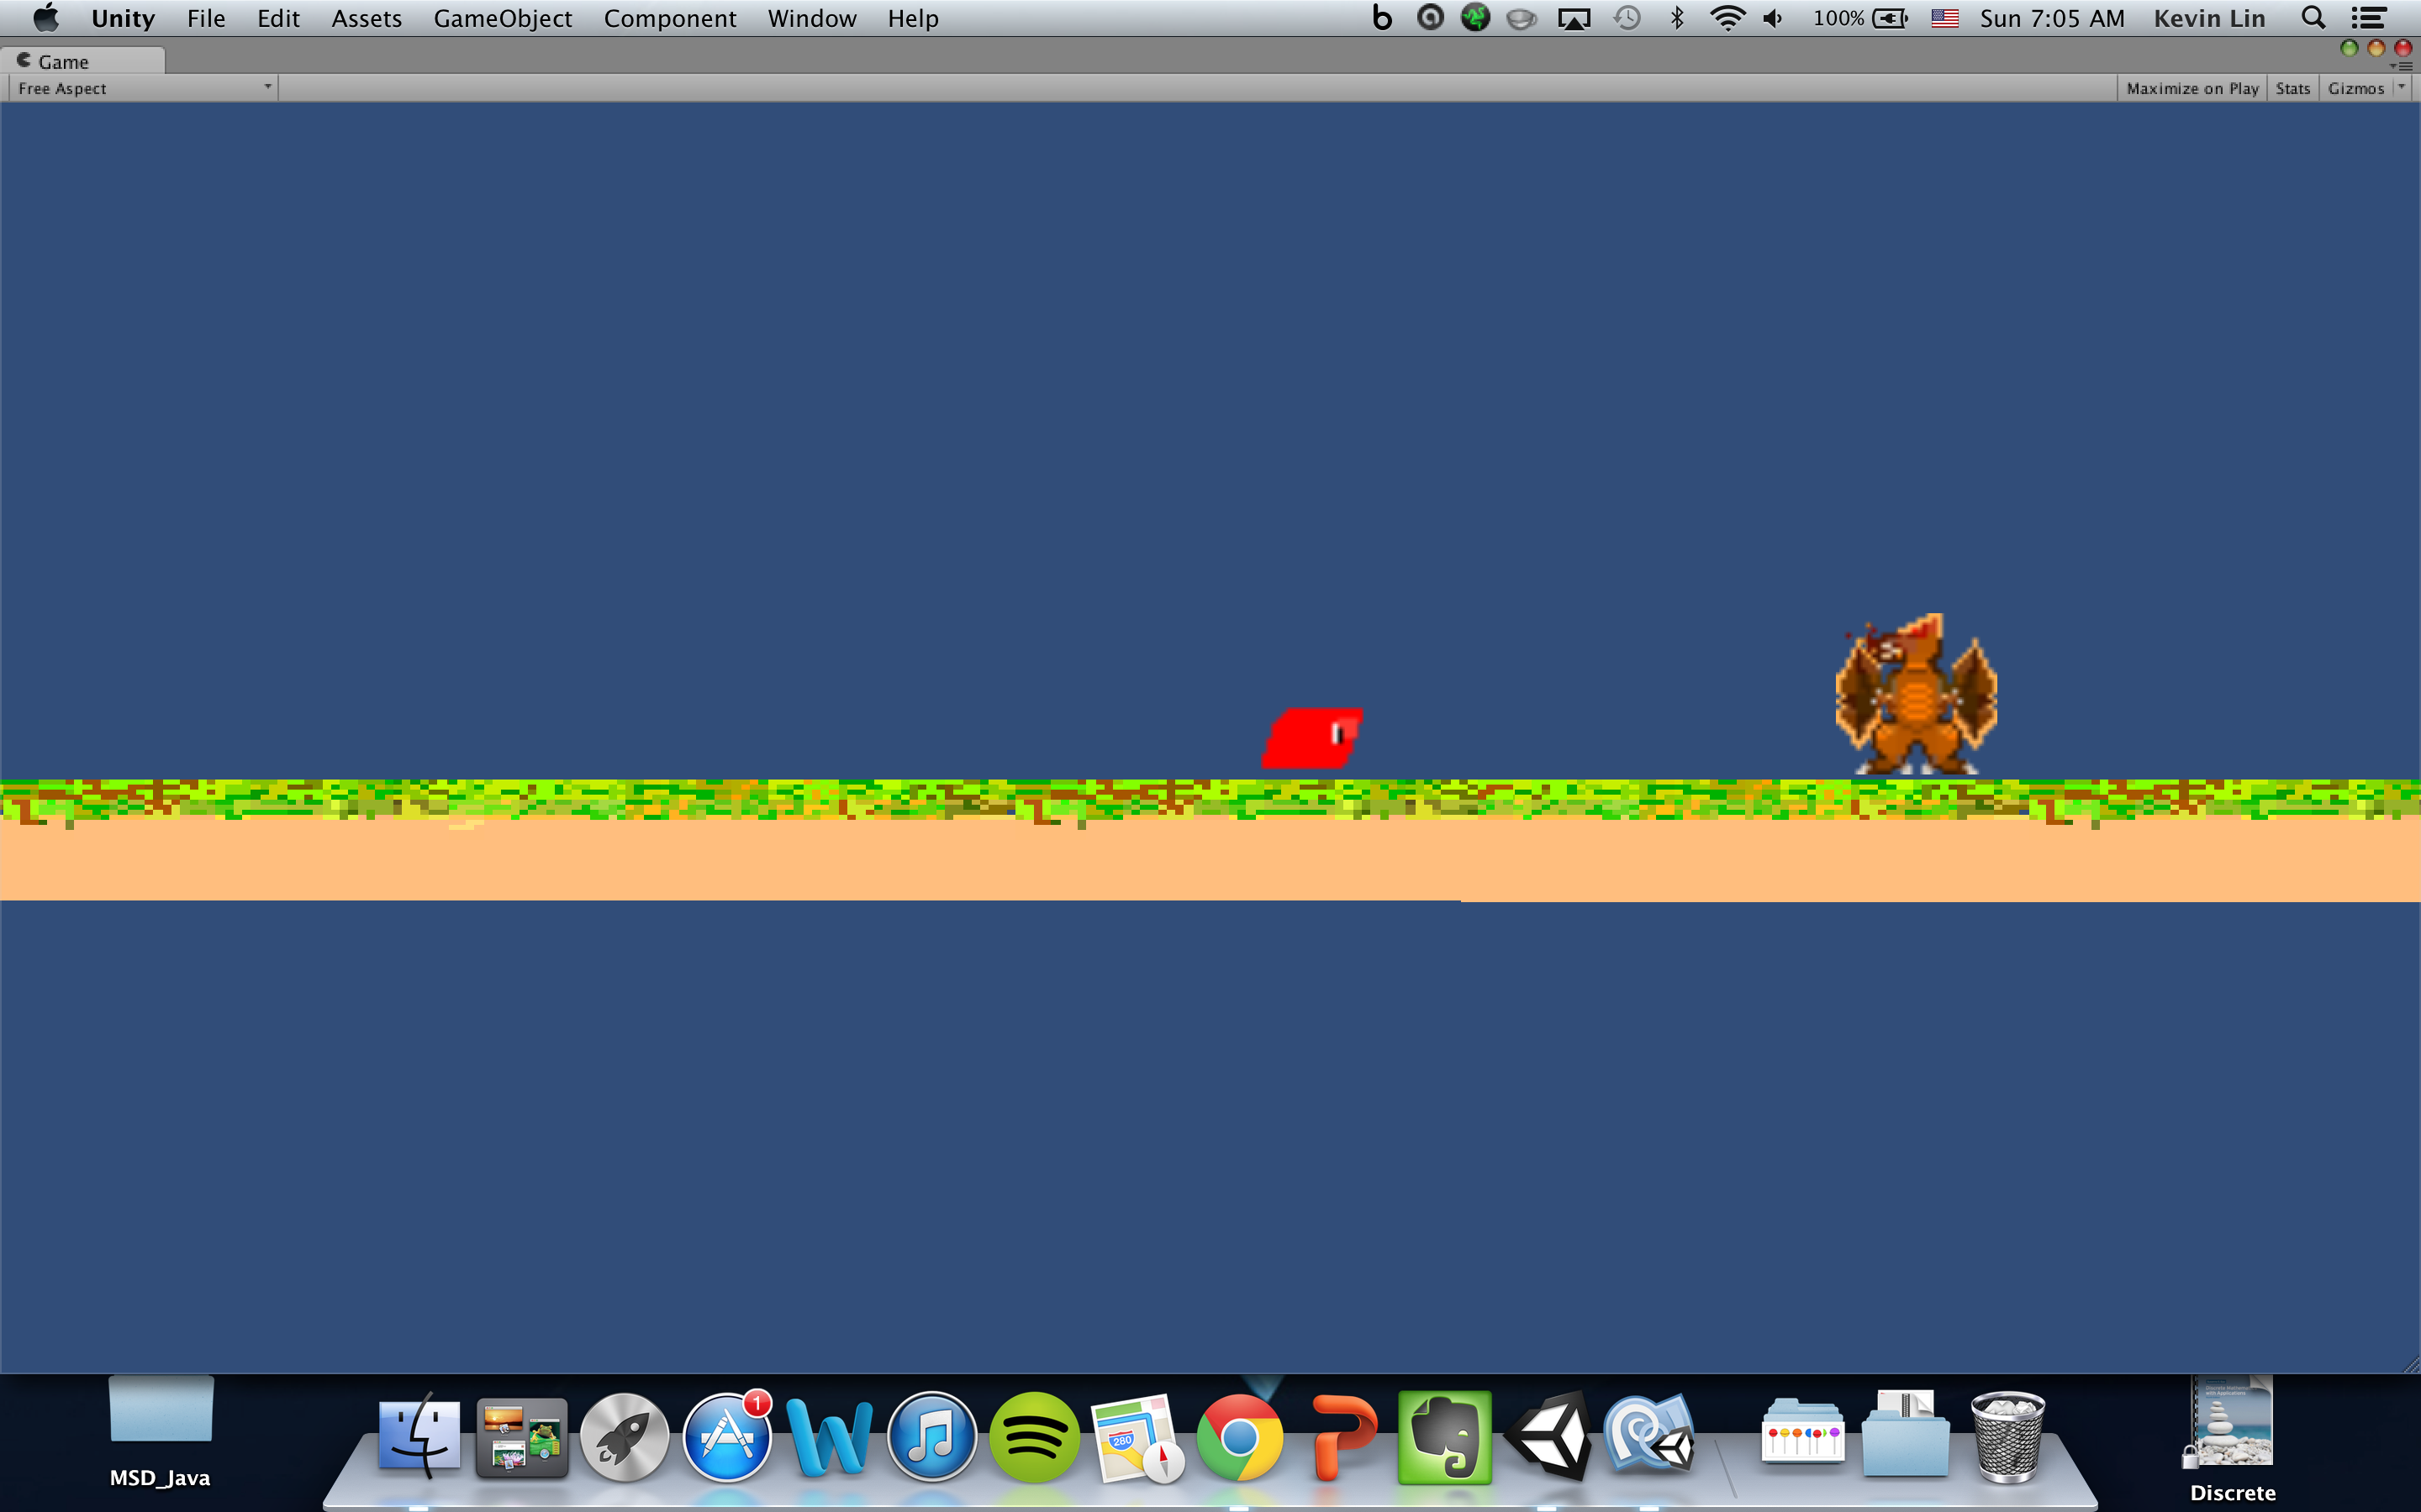Expand the Gizmos dropdown arrow
The image size is (2421, 1512).
coord(2402,87)
